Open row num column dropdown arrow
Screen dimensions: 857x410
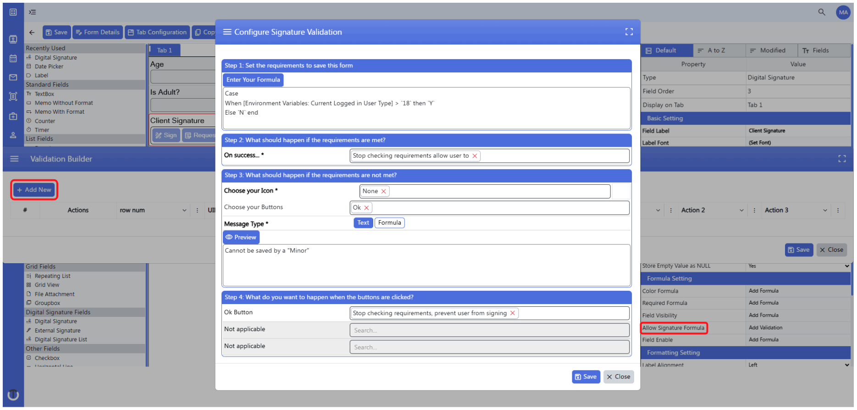coord(184,210)
